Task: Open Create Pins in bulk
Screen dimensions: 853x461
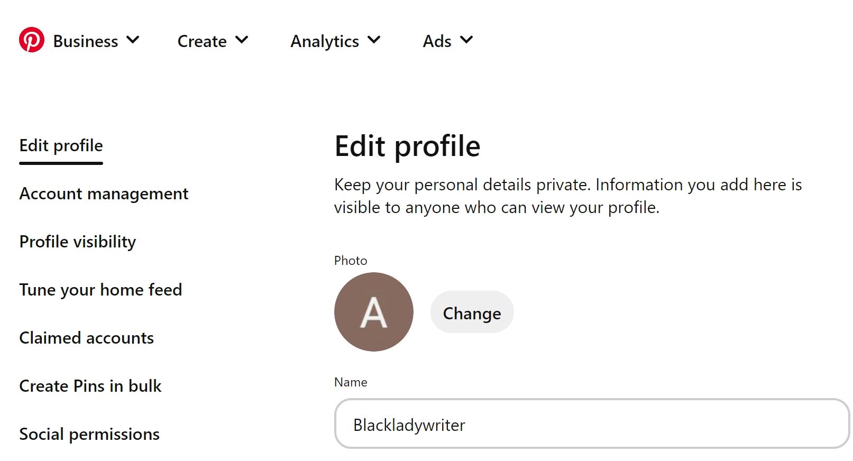Action: [90, 386]
